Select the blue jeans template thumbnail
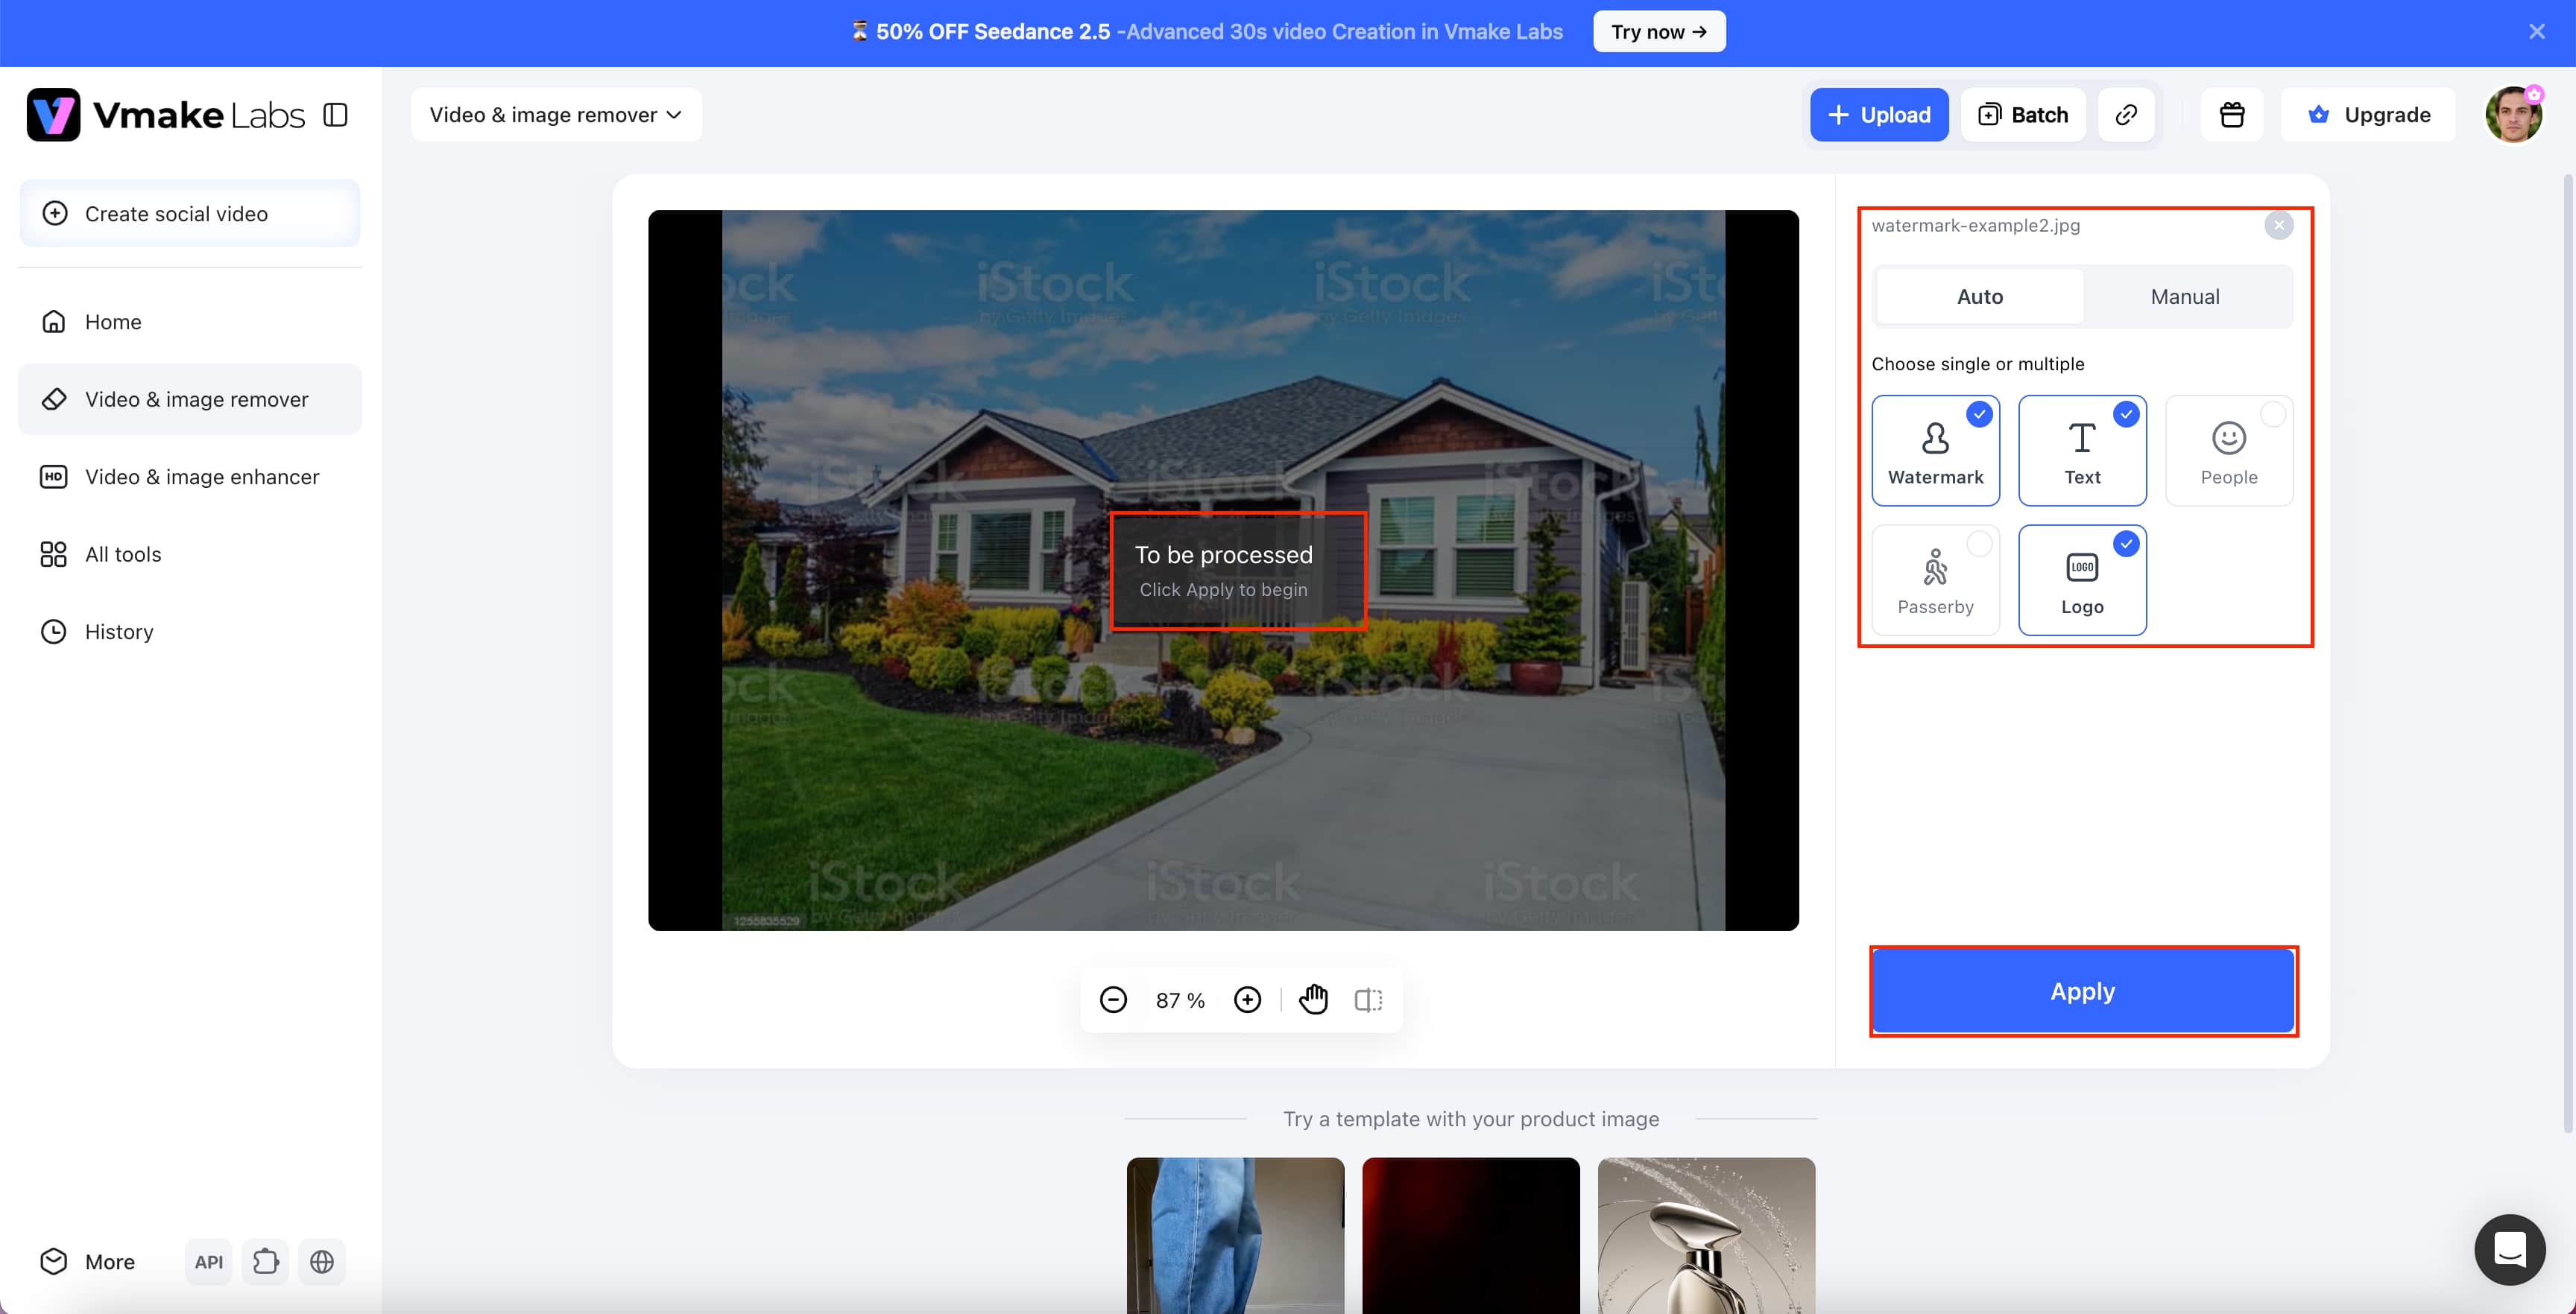The height and width of the screenshot is (1314, 2576). pyautogui.click(x=1236, y=1235)
